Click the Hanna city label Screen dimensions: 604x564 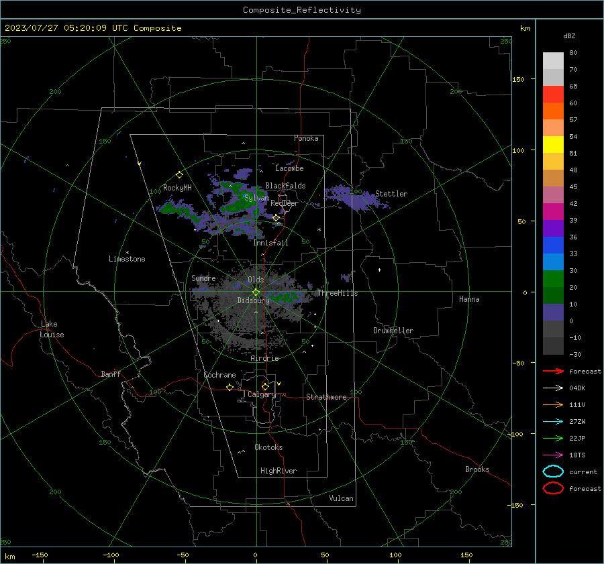tap(469, 299)
